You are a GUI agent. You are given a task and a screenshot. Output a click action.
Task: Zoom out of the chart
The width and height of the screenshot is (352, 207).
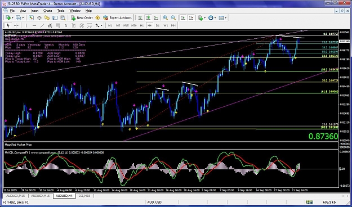pyautogui.click(x=173, y=17)
